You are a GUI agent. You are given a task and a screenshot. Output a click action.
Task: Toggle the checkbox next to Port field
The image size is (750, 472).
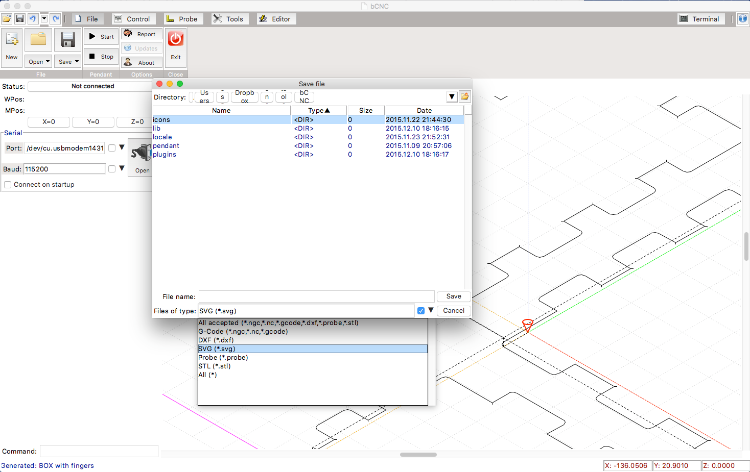tap(112, 148)
